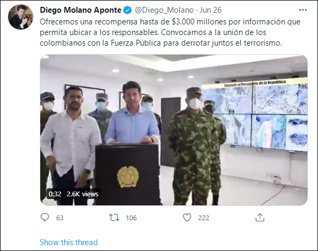The width and height of the screenshot is (318, 251).
Task: Open the @Diego_Molano handle link
Action: (164, 10)
